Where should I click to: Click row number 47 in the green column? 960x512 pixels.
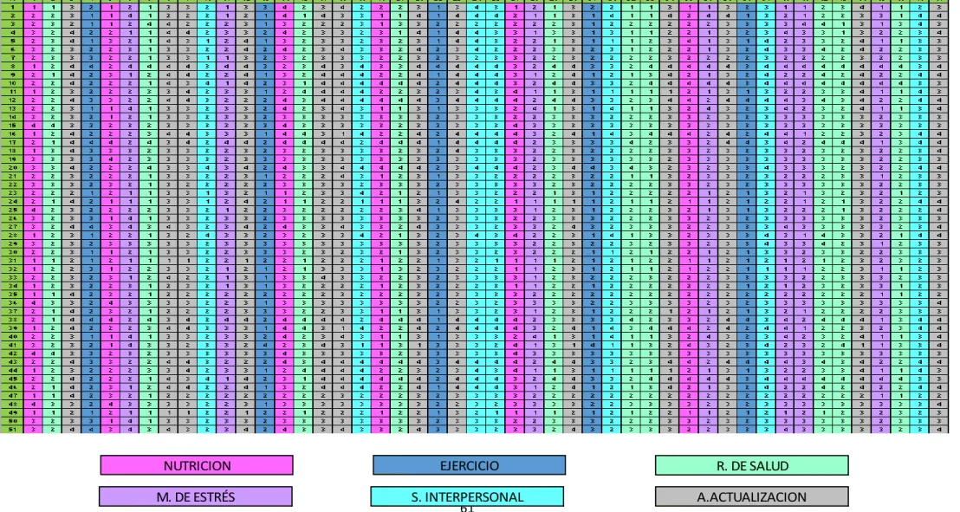pyautogui.click(x=13, y=396)
